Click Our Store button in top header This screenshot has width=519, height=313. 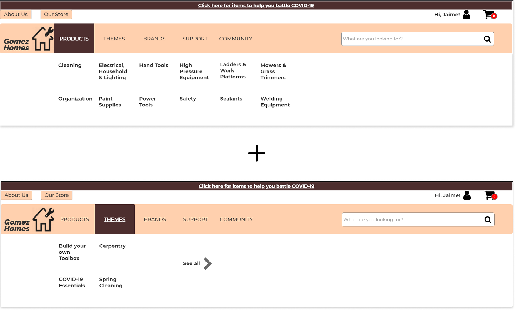point(56,14)
